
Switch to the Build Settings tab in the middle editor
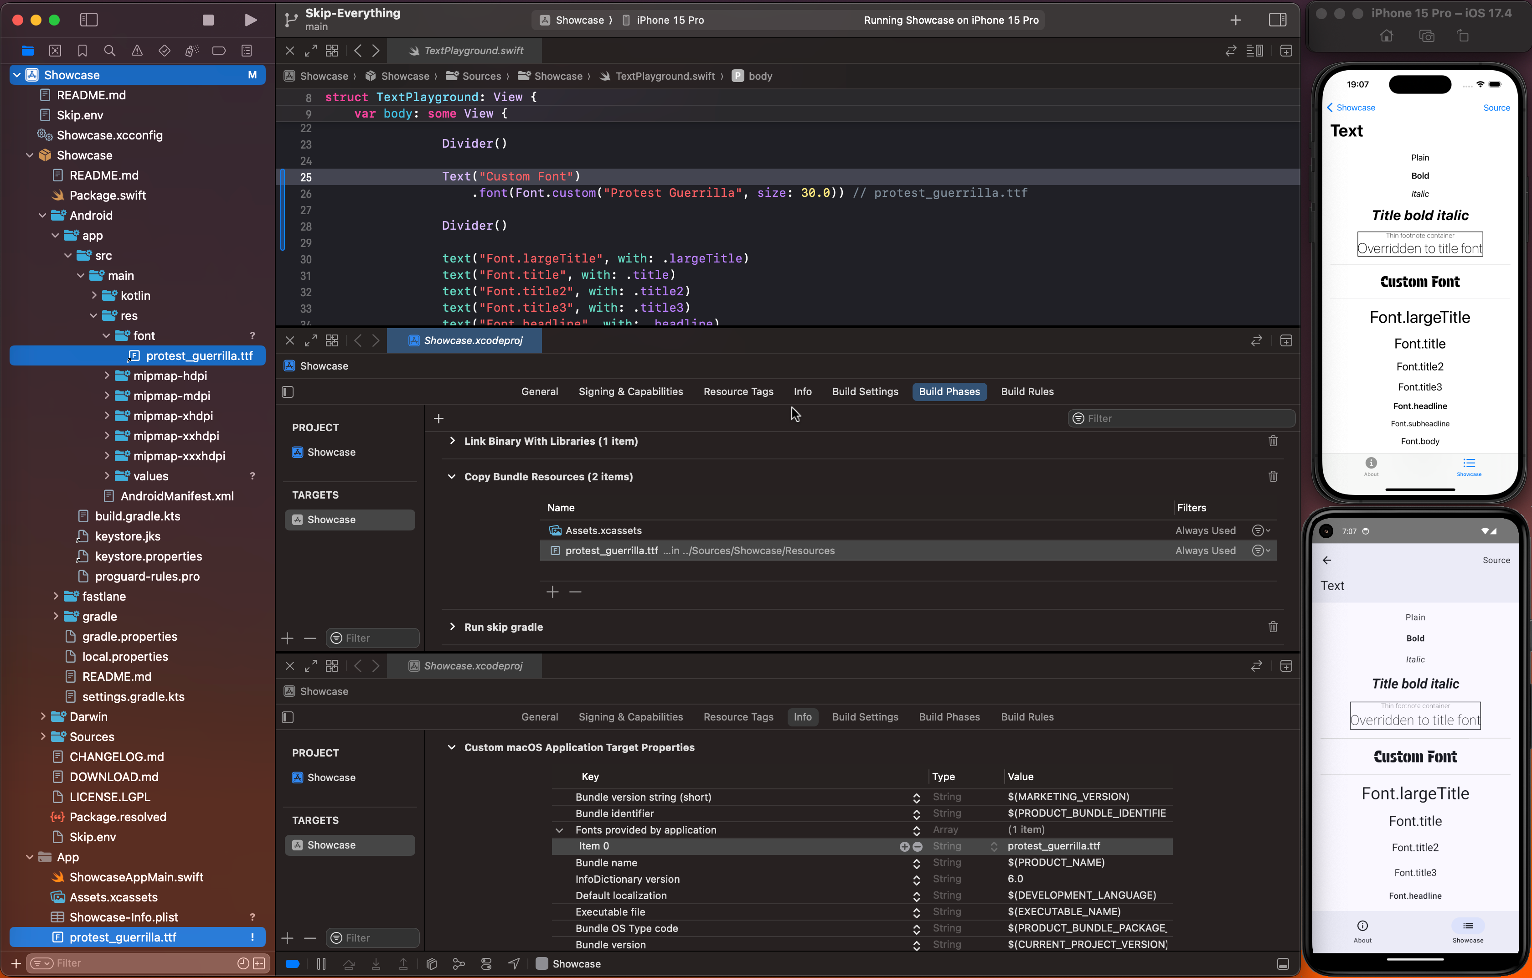point(865,392)
